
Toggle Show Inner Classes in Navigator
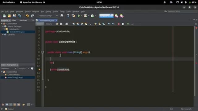coord(19,105)
